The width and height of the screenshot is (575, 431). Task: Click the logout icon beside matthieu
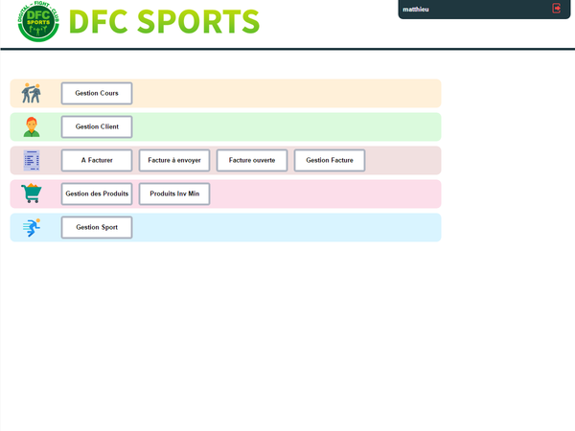[x=557, y=9]
